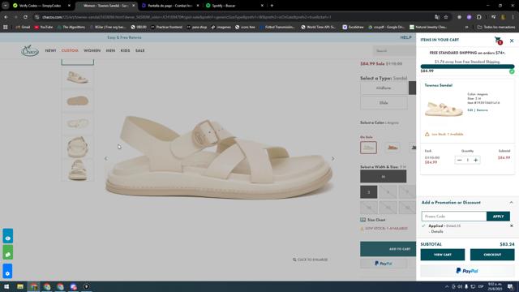Decrease the cart quantity with minus button
The width and height of the screenshot is (519, 292).
coord(459,160)
